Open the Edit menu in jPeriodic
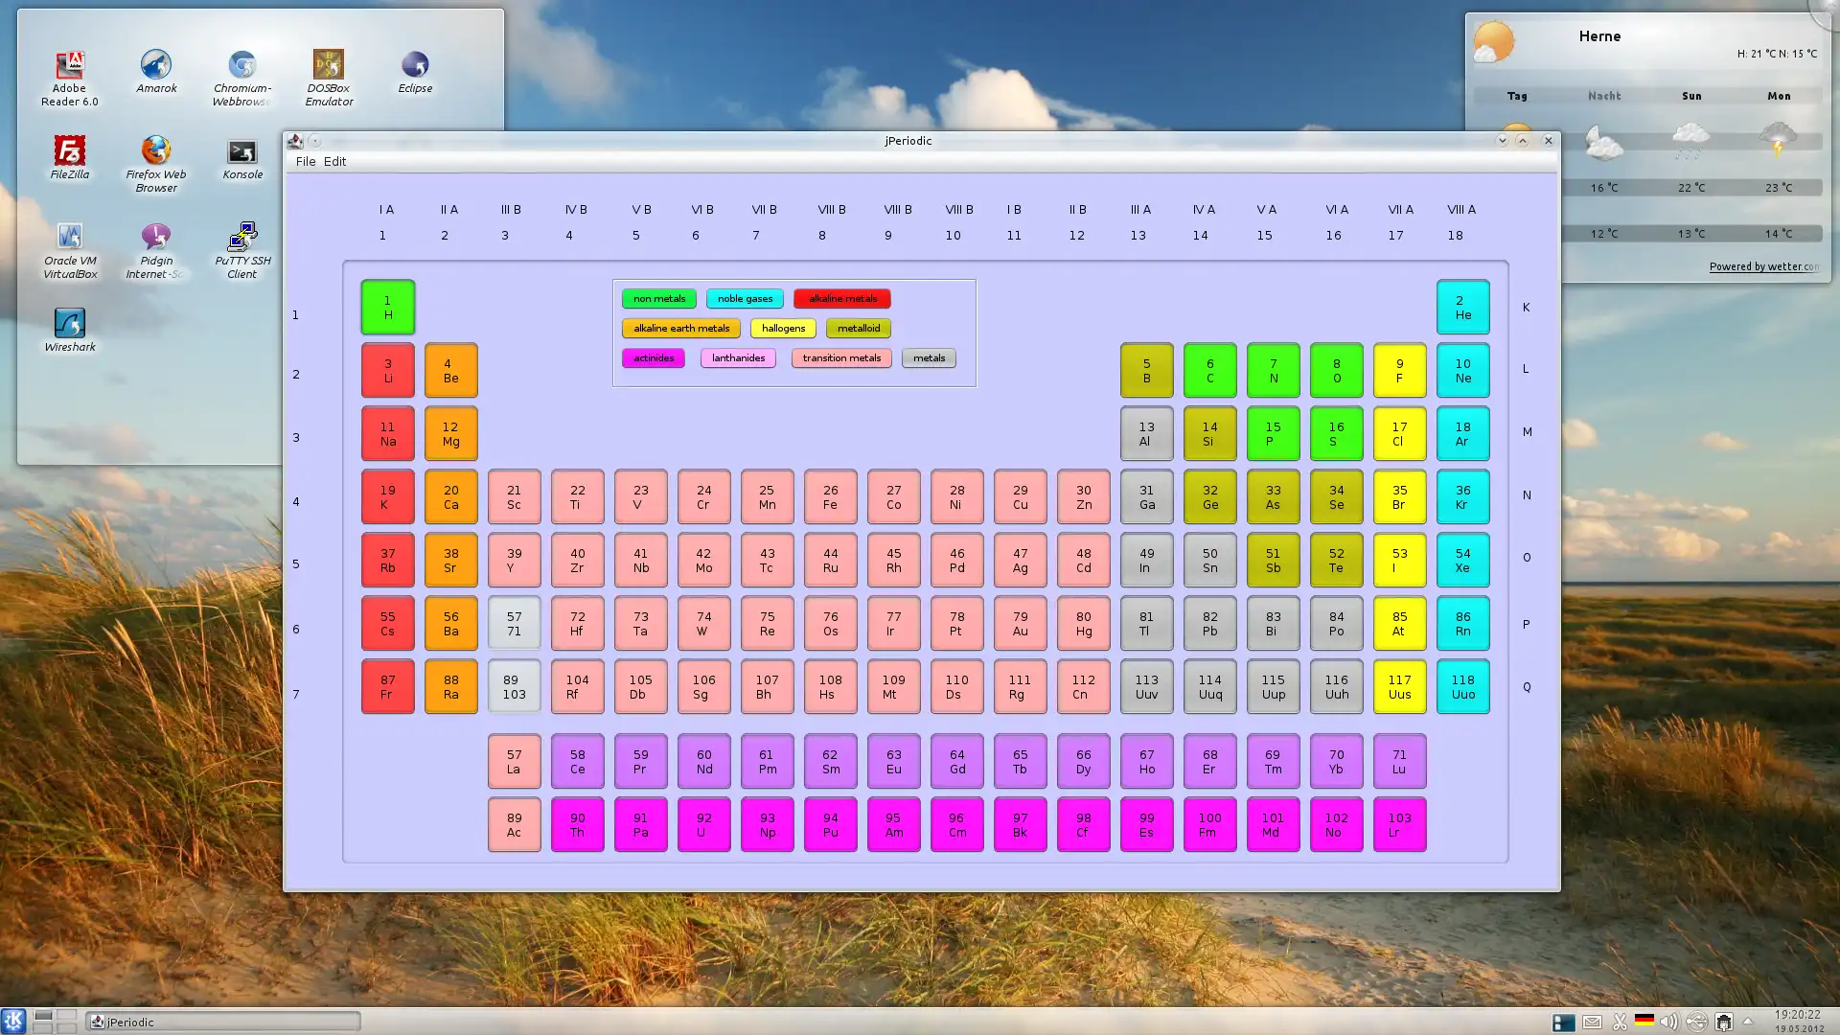The height and width of the screenshot is (1035, 1840). pos(333,160)
